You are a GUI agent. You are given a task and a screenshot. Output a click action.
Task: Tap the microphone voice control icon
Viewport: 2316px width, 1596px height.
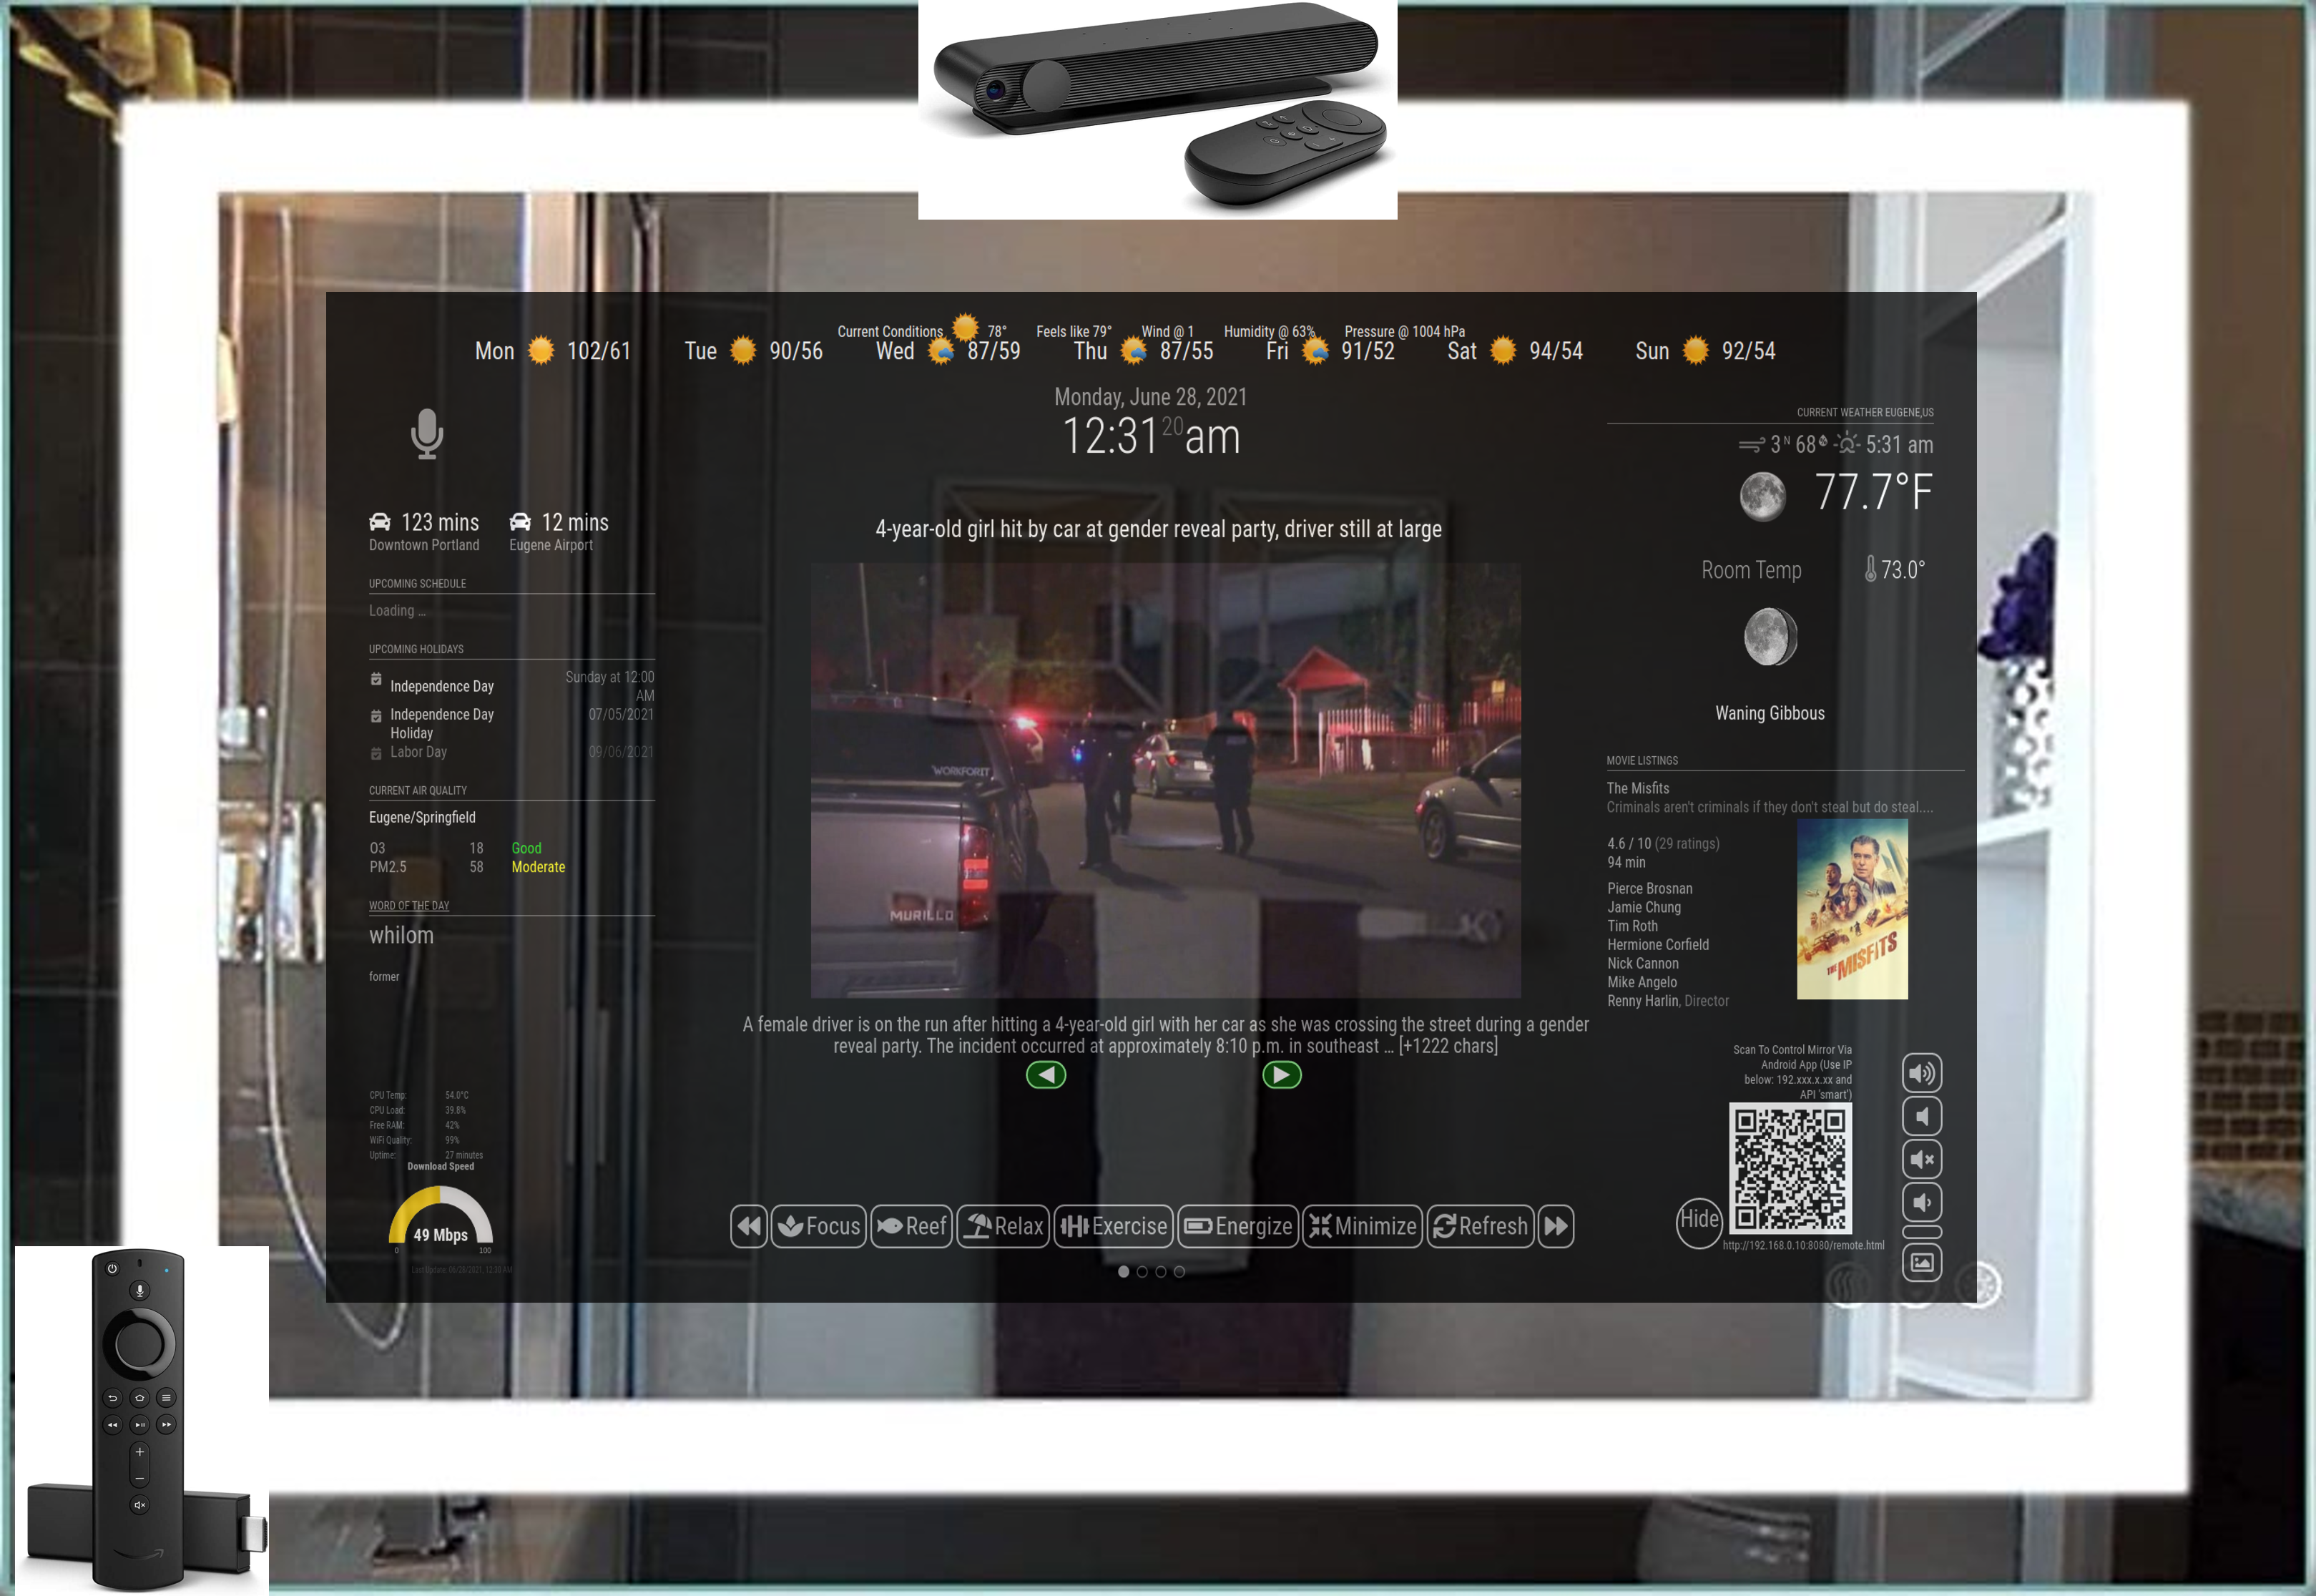pyautogui.click(x=427, y=434)
